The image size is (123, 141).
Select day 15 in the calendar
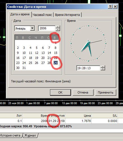tap(56, 53)
